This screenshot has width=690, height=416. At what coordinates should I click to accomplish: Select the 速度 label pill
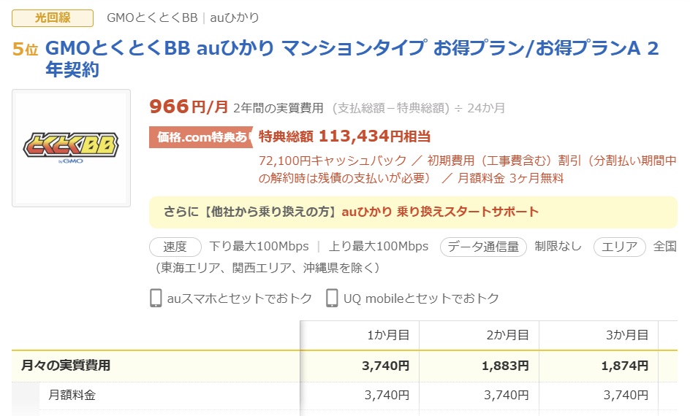coord(175,247)
